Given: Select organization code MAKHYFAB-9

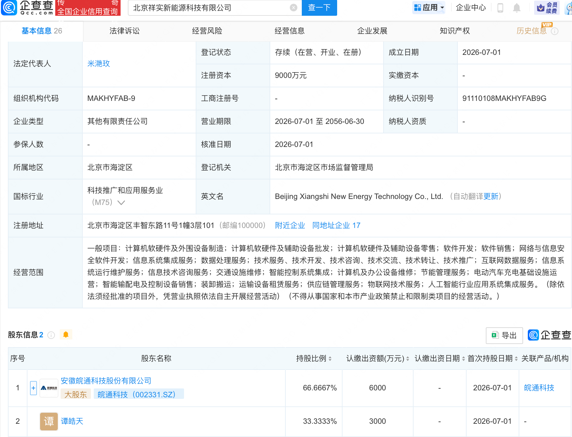Looking at the screenshot, I should [111, 98].
